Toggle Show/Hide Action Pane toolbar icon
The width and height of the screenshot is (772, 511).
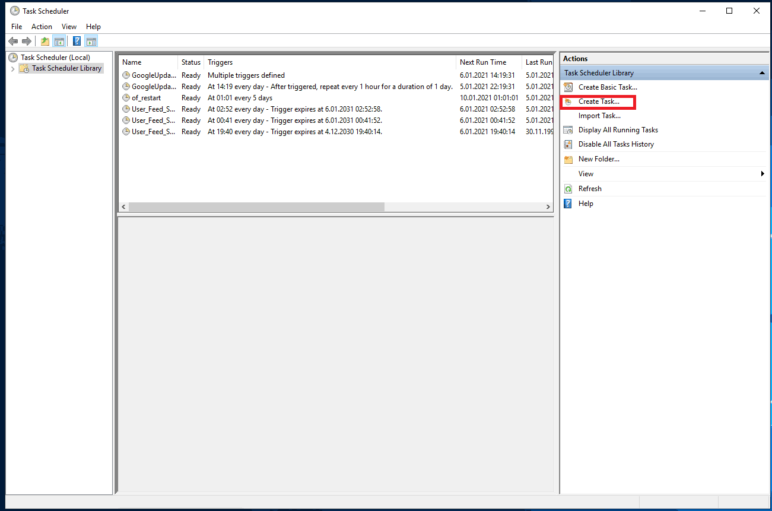(x=91, y=41)
